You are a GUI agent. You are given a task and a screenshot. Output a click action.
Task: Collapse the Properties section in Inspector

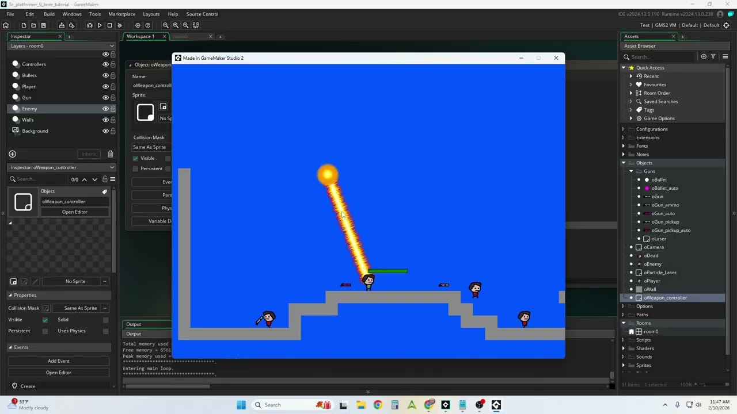(x=10, y=296)
